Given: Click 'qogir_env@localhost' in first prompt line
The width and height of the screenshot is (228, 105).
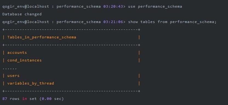Looking at the screenshot, I should (x=25, y=7).
